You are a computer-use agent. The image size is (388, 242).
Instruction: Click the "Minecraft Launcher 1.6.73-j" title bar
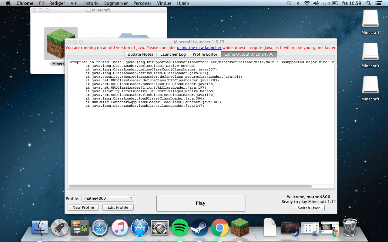point(201,42)
